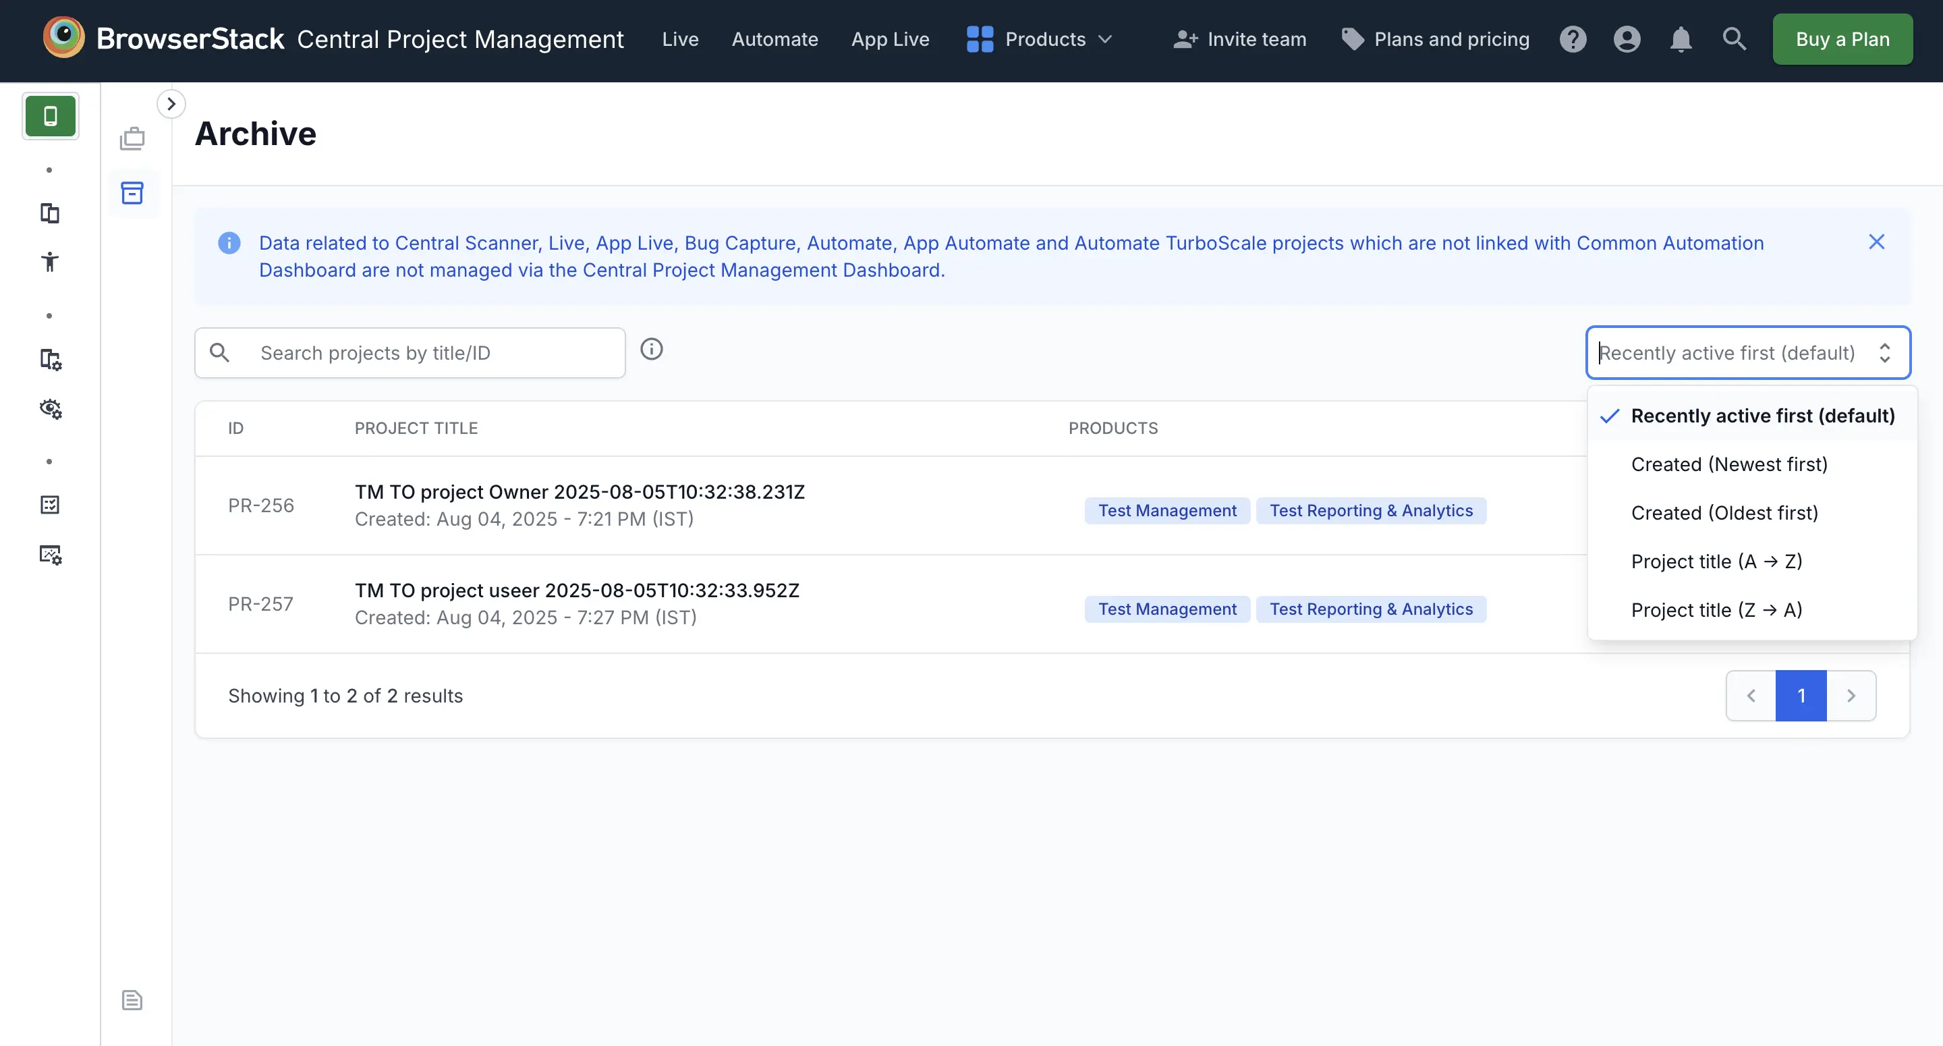Open the user account icon

click(x=1626, y=38)
